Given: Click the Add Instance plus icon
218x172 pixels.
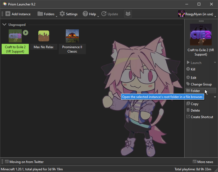Looking at the screenshot, I should click(8, 14).
